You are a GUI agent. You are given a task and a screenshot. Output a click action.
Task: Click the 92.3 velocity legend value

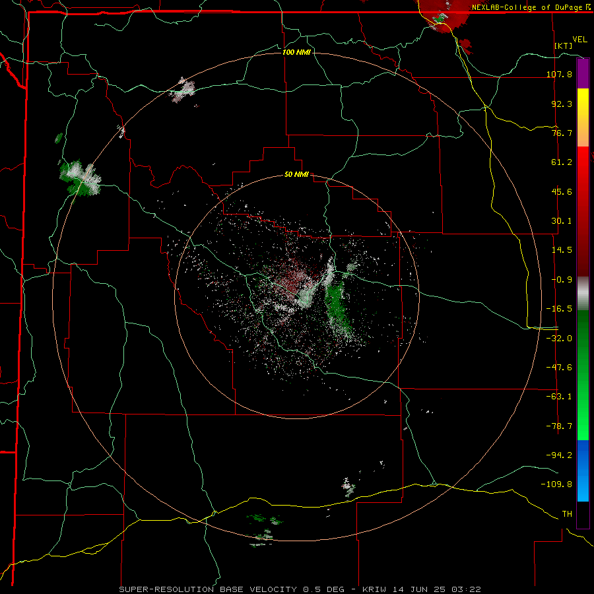[562, 104]
